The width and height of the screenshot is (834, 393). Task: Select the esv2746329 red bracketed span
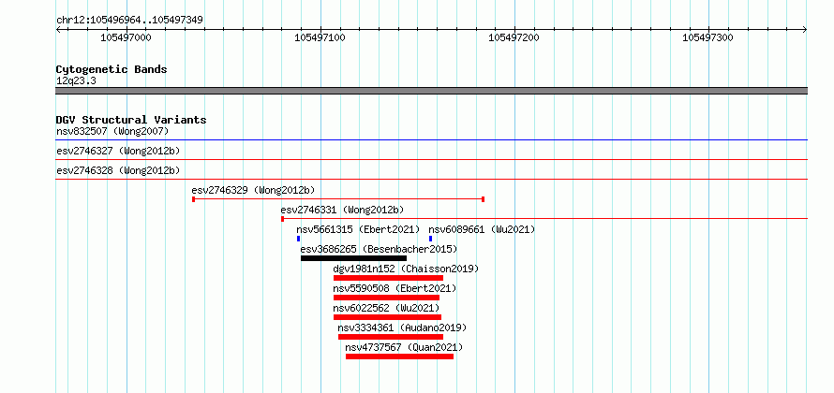(338, 199)
